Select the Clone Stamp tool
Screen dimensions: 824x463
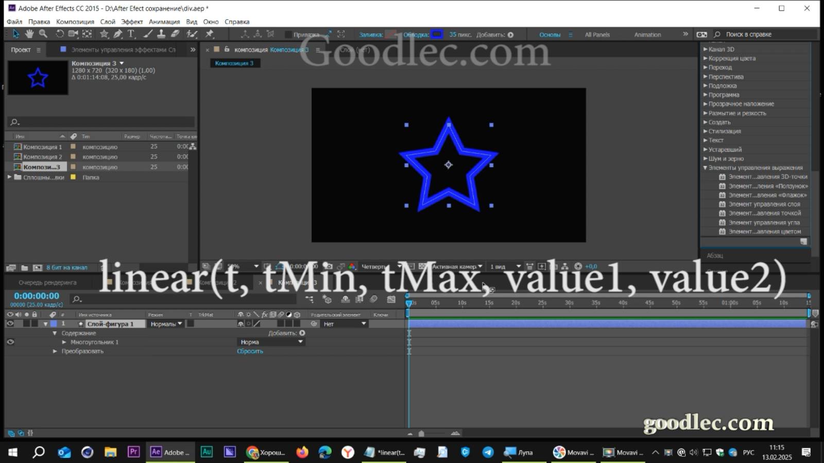(x=161, y=34)
